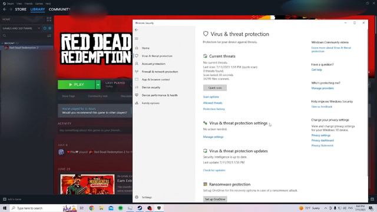Image resolution: width=377 pixels, height=212 pixels.
Task: Open Steam COMMUNITY tab
Action: pos(59,9)
